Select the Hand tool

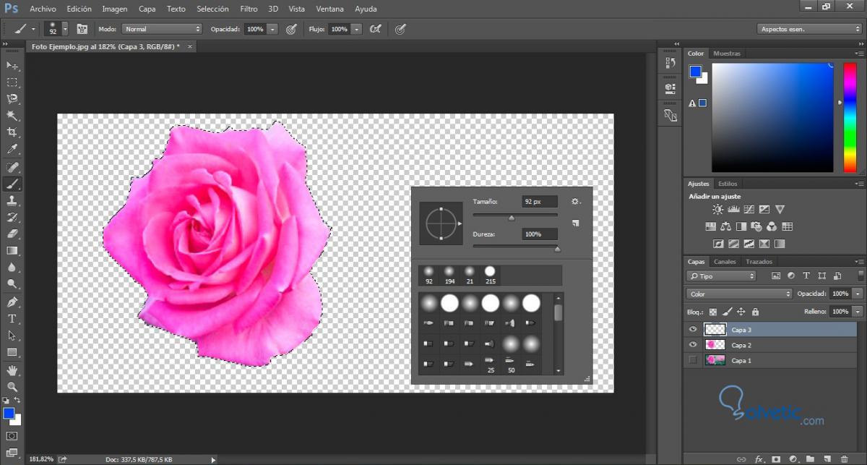[12, 370]
